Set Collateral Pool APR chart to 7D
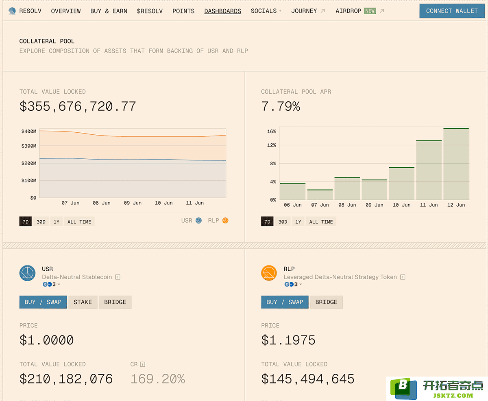 (267, 222)
